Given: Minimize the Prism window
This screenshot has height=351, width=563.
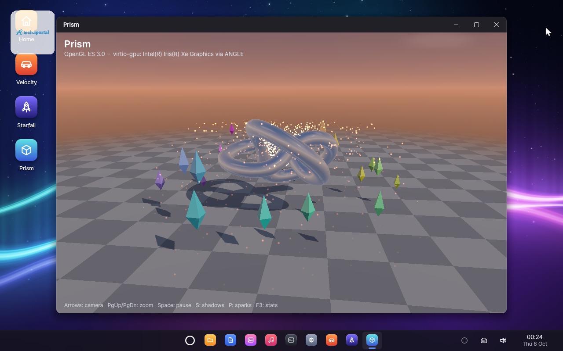Looking at the screenshot, I should coord(456,25).
